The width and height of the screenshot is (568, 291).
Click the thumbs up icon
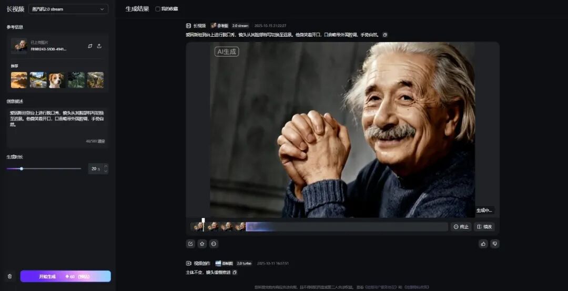(x=483, y=244)
